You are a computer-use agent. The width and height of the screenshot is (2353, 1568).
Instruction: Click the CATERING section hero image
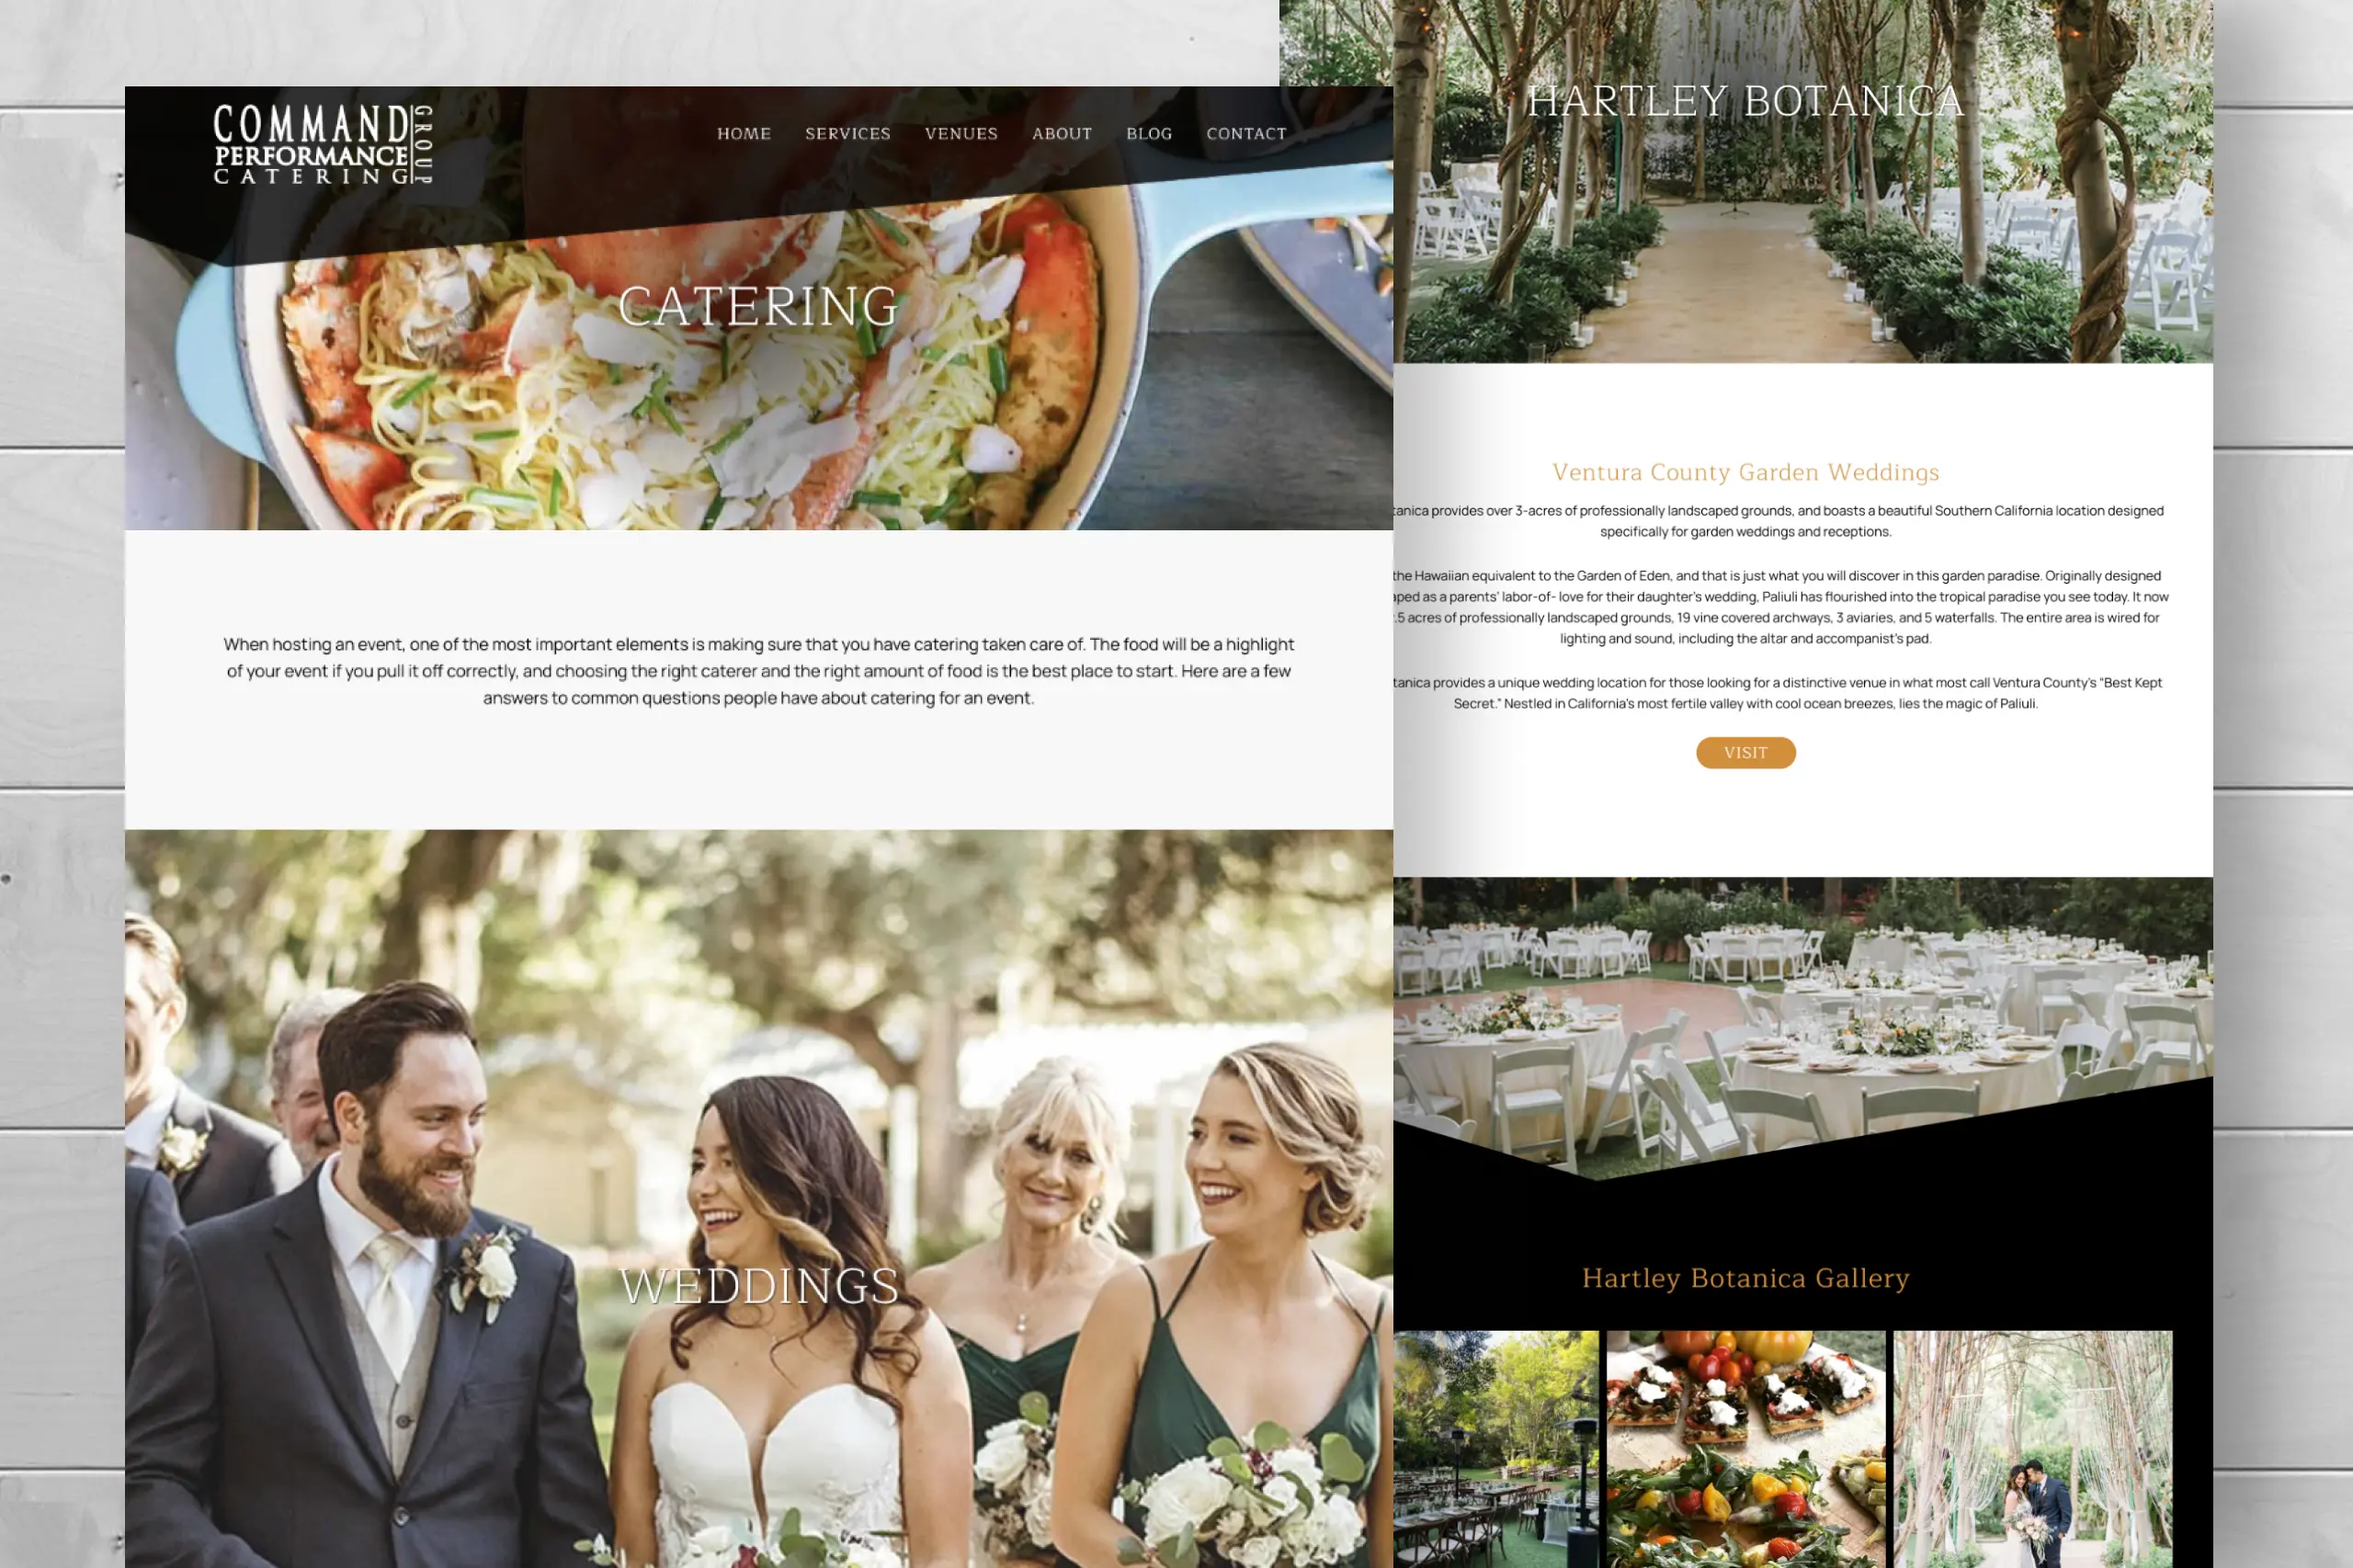tap(757, 308)
